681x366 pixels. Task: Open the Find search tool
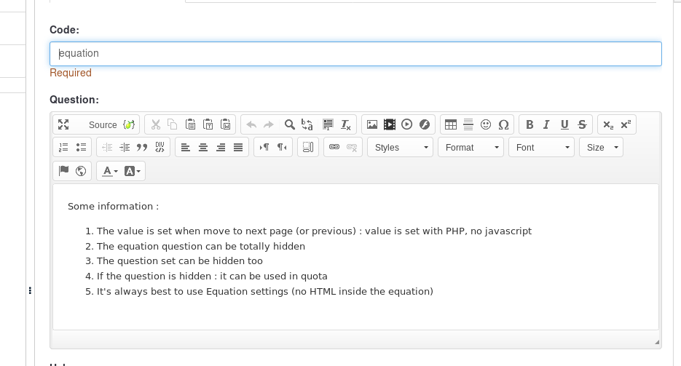(x=289, y=124)
